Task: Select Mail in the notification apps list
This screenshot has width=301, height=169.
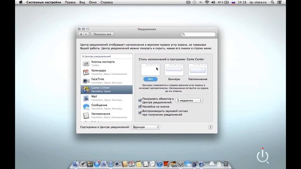Action: point(107,98)
